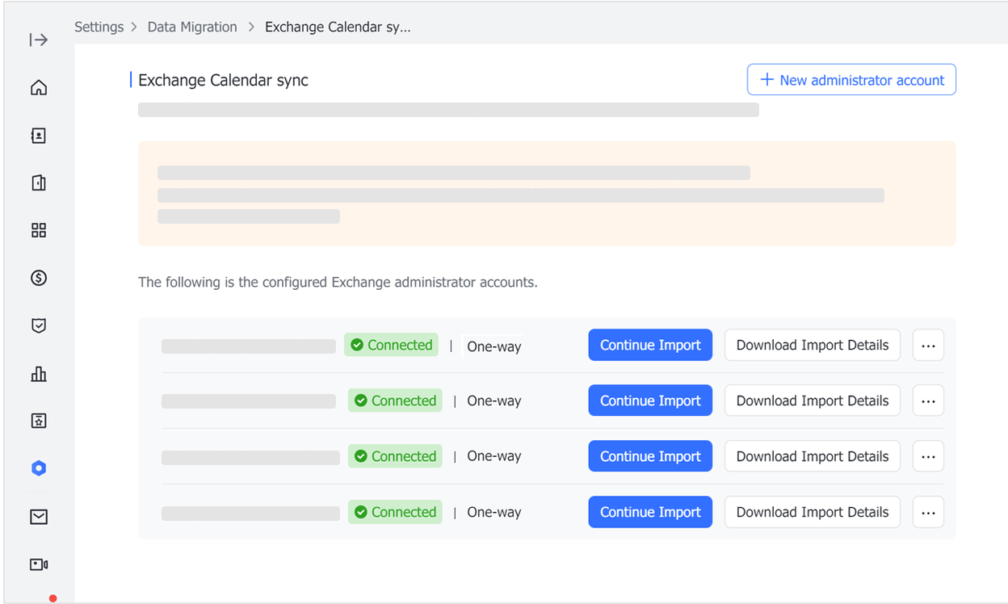
Task: Download Import Details for second account
Action: tap(812, 401)
